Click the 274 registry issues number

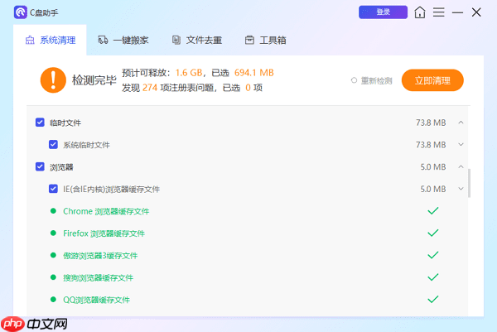150,88
